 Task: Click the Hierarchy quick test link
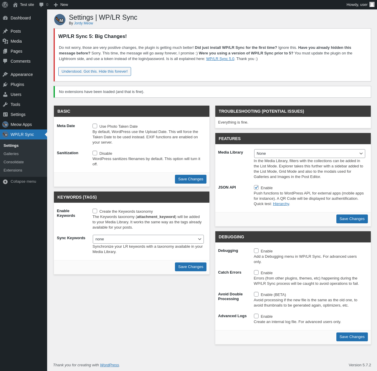(x=281, y=204)
